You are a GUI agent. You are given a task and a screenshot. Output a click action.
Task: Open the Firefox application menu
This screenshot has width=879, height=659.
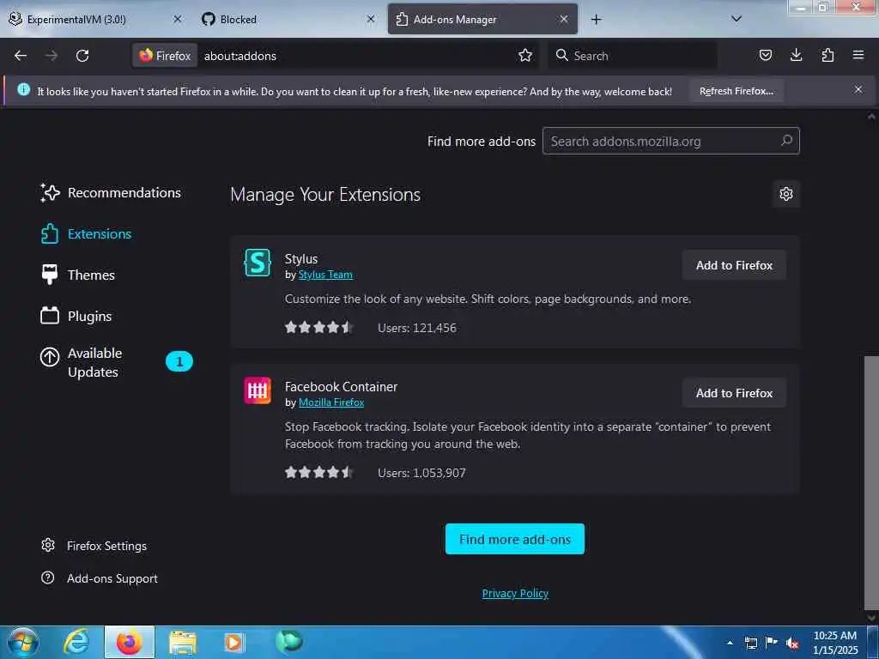(x=858, y=55)
